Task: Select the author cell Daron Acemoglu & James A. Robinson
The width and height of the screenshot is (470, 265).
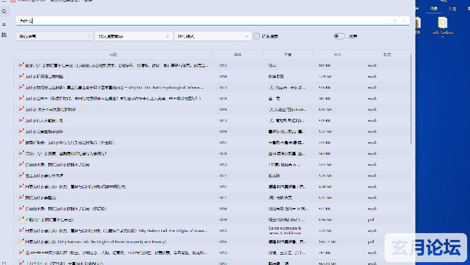Action: [285, 230]
